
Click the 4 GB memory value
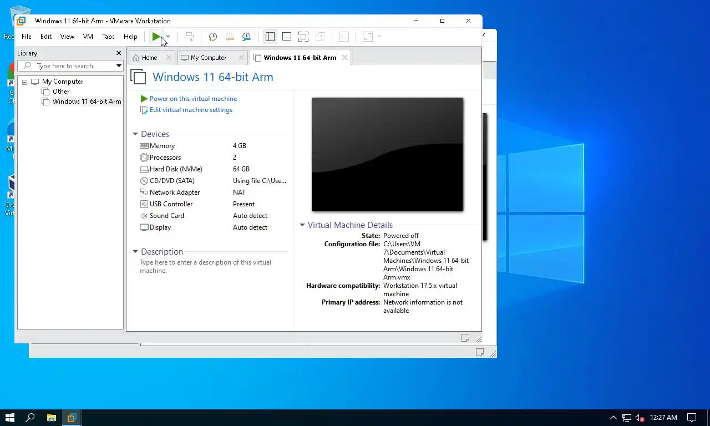[240, 146]
